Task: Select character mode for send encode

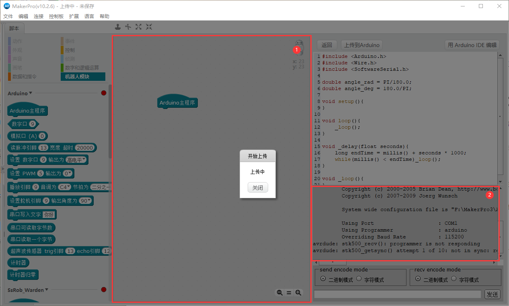Action: (x=359, y=279)
